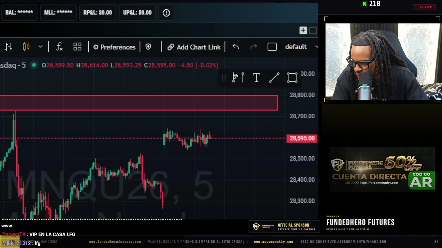This screenshot has width=442, height=248.
Task: Undo the last chart action
Action: (236, 47)
